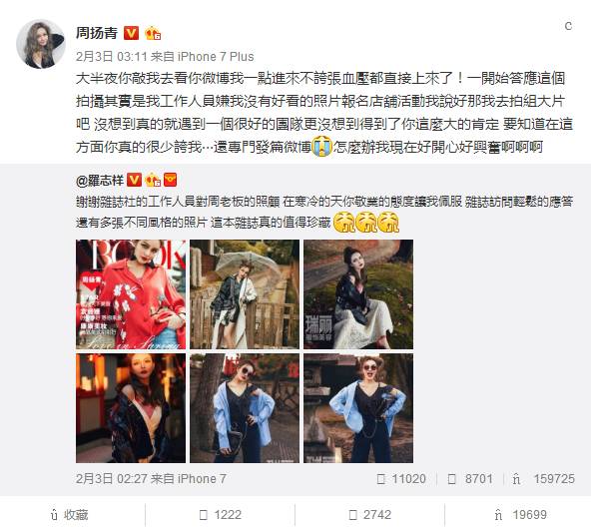Open the red shirt magazine cover thumbnail
591x529 pixels.
[131, 294]
